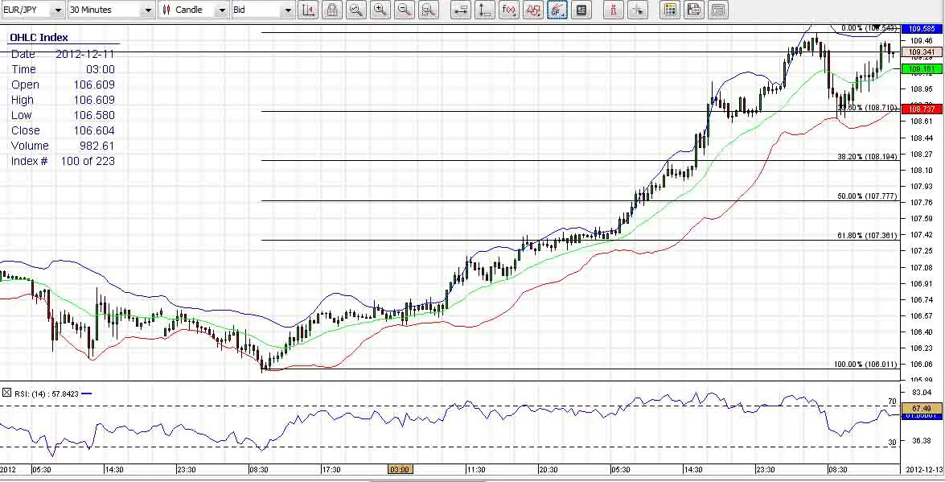945x482 pixels.
Task: Click the magnifier chart zoom icon
Action: coord(356,10)
